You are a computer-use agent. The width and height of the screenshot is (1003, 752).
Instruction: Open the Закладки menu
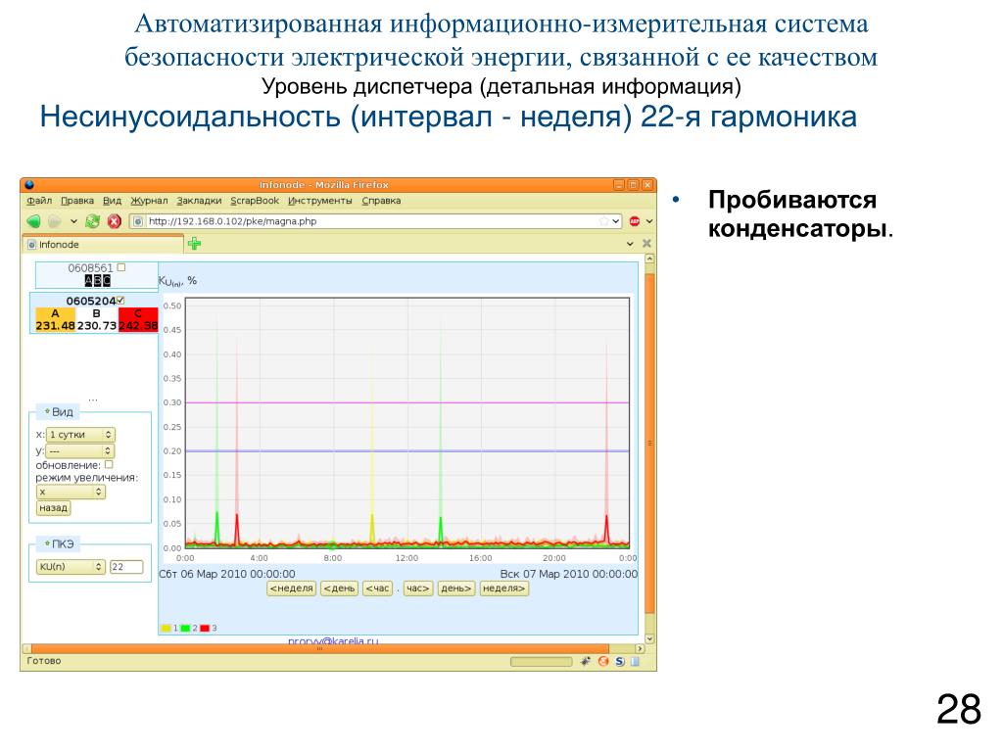199,201
